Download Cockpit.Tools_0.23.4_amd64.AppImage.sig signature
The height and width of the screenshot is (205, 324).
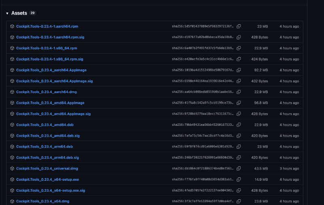click(x=53, y=114)
